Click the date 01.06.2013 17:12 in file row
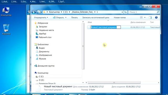Image resolution: width=168 pixels, height=95 pixels. coord(138,27)
